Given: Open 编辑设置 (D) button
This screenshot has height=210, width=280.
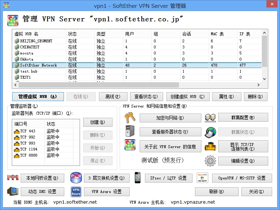Looking at the screenshot, I should (x=243, y=161).
